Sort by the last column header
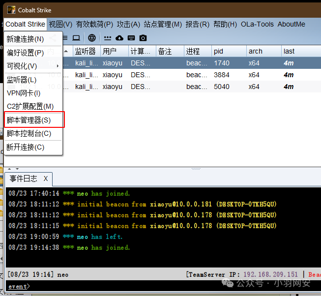The image size is (321, 296). pyautogui.click(x=301, y=51)
